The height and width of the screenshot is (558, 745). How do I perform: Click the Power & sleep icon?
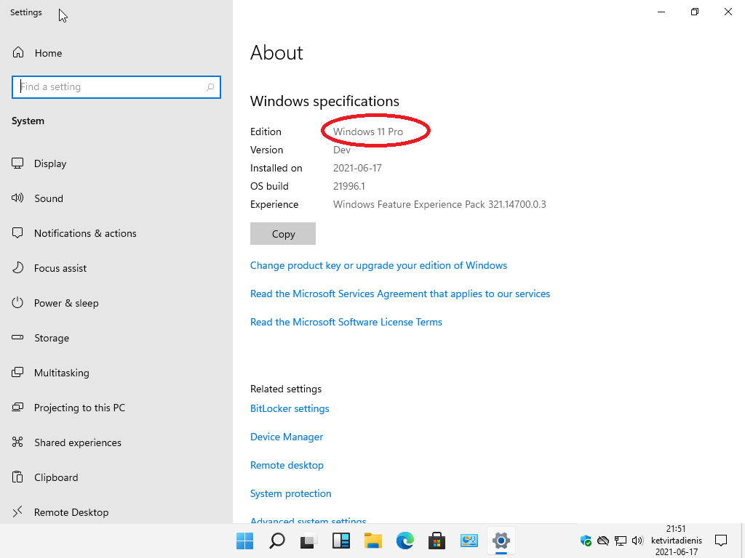click(x=18, y=303)
